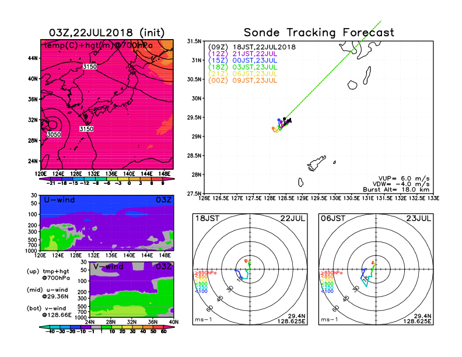Click "ms-1" unit in right hodograph
This screenshot has height=357, width=462.
330,320
